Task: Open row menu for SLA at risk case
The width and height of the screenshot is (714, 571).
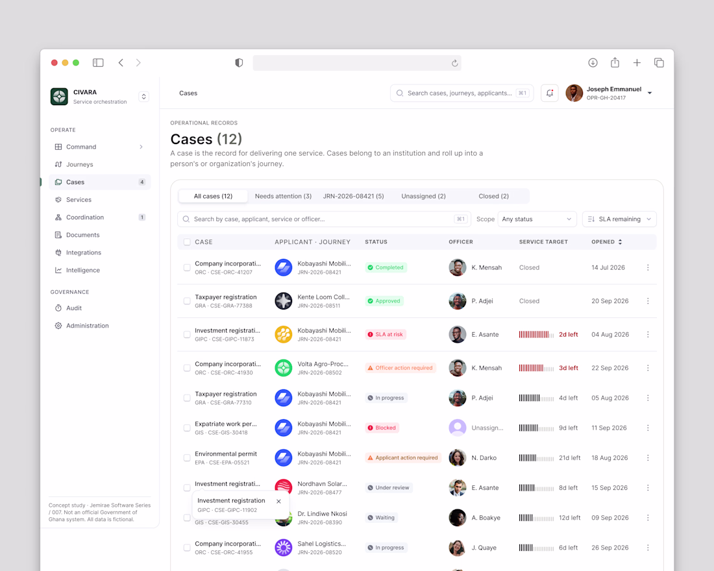Action: tap(648, 334)
